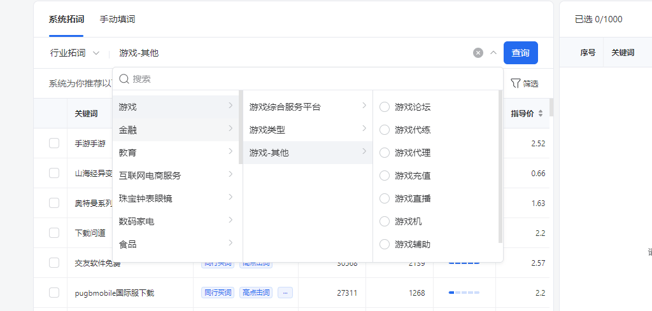
Task: Select the 游戏机 radio option
Action: [x=385, y=221]
